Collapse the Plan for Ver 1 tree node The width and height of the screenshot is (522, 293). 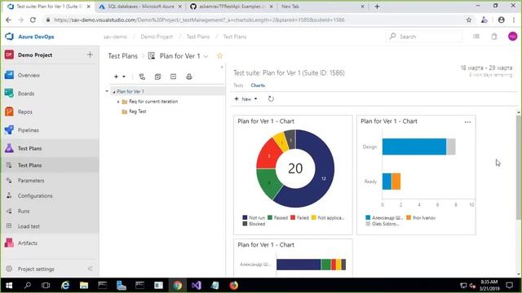pyautogui.click(x=114, y=92)
